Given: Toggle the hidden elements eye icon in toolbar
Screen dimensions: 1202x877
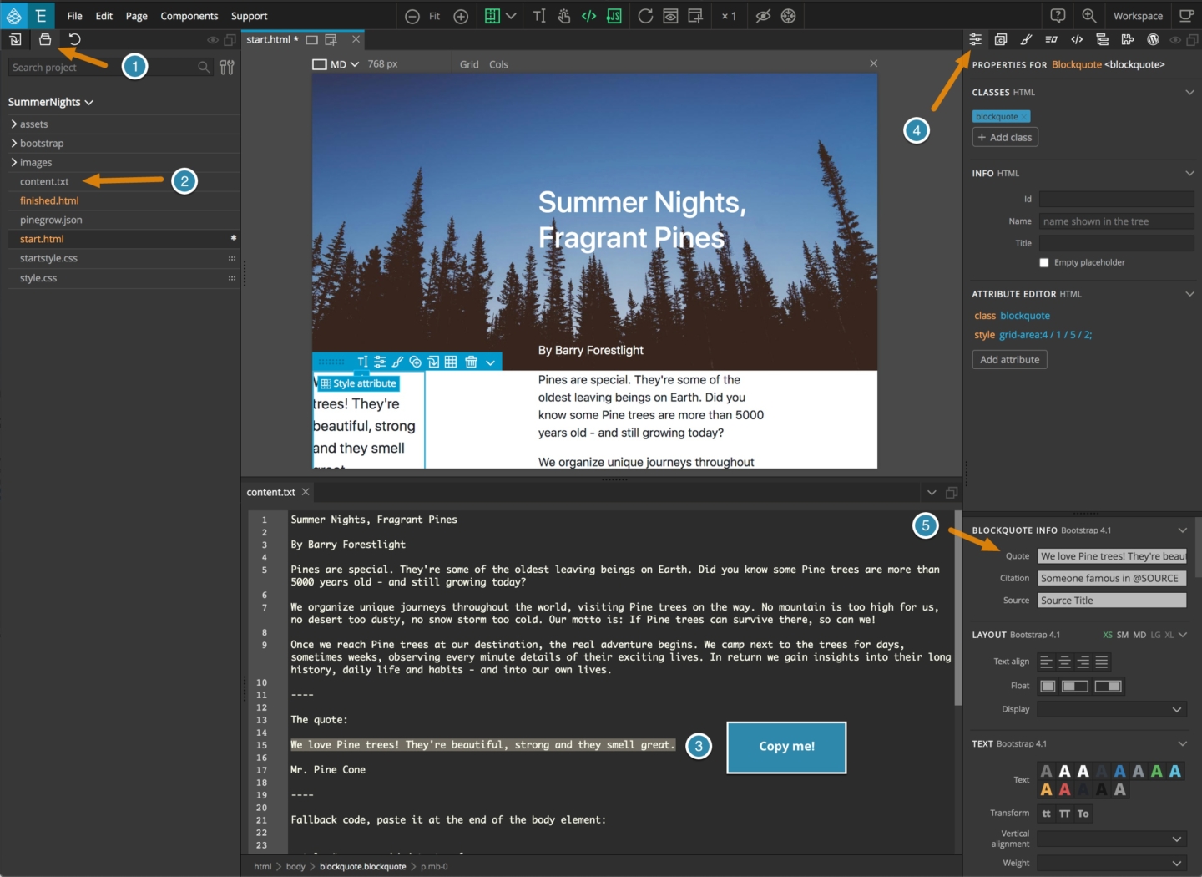Looking at the screenshot, I should tap(762, 16).
